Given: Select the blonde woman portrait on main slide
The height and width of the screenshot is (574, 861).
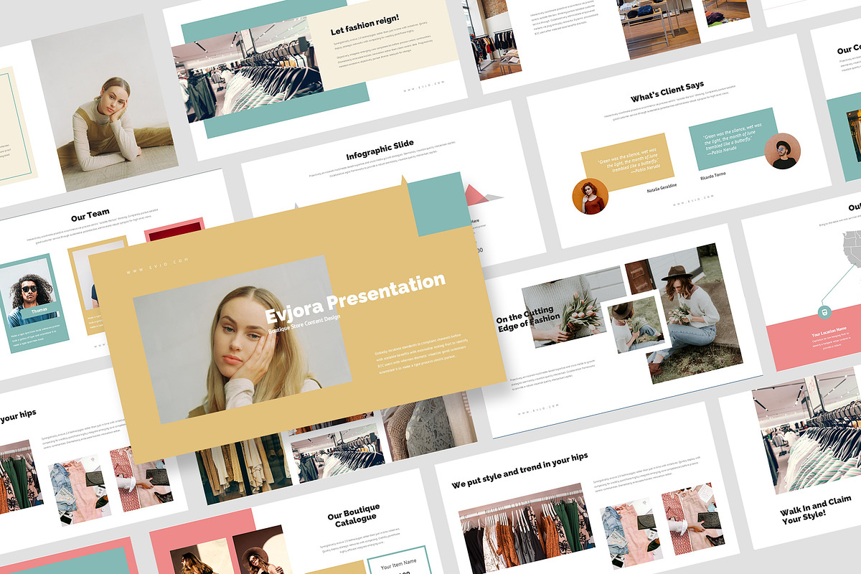Looking at the screenshot, I should 243,339.
